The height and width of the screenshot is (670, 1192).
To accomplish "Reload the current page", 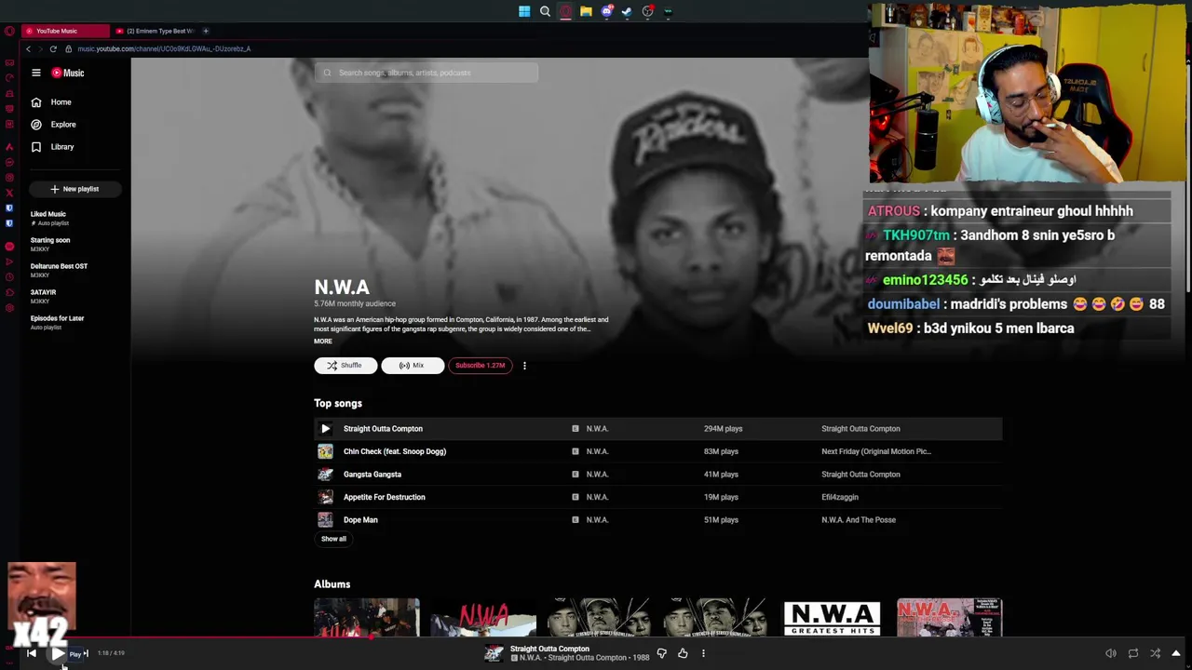I will coord(53,48).
